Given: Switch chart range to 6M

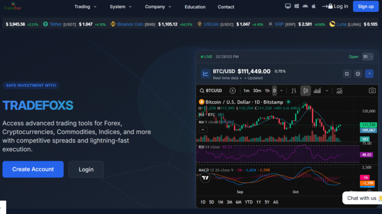Looking at the screenshot, I should [x=239, y=202].
